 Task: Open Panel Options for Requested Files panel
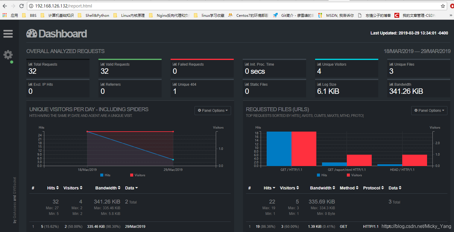pos(429,111)
